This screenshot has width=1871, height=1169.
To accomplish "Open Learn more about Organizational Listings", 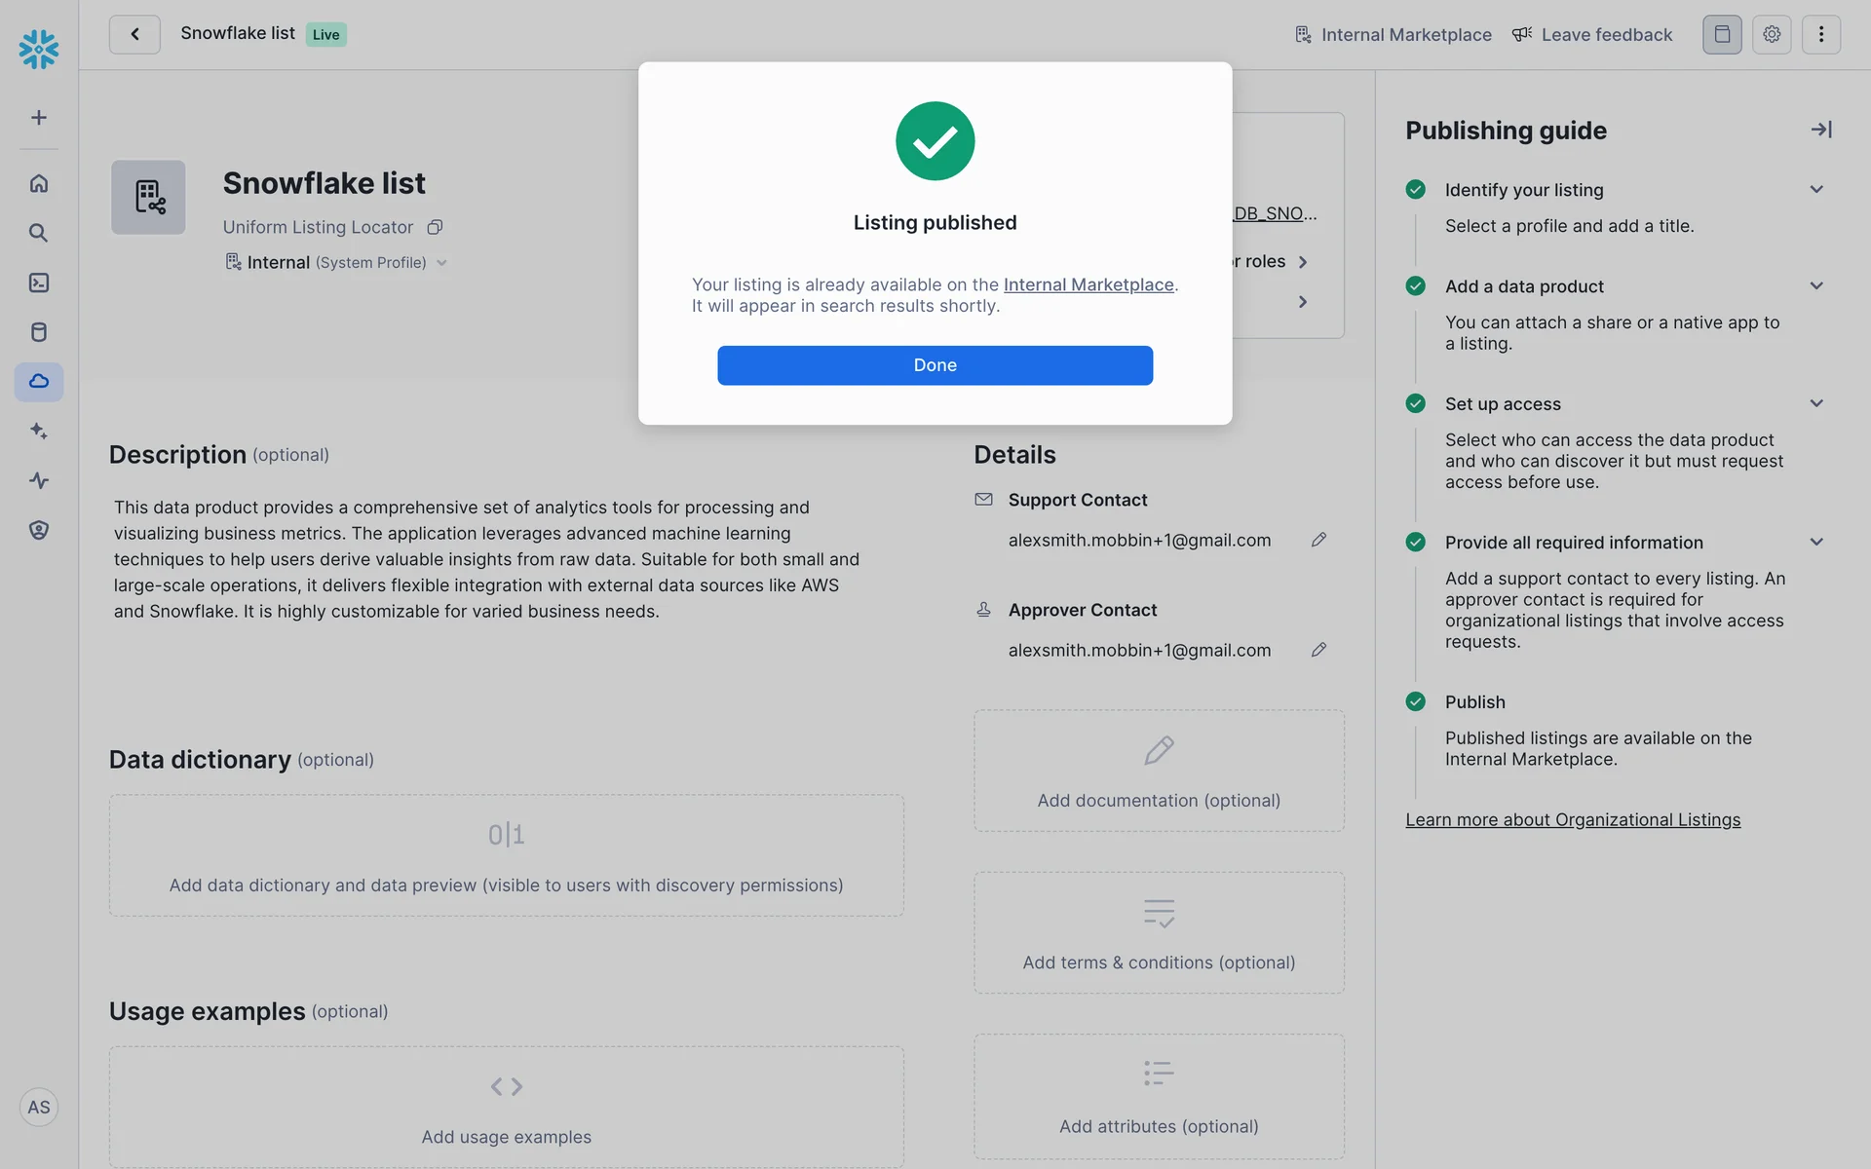I will click(x=1572, y=820).
